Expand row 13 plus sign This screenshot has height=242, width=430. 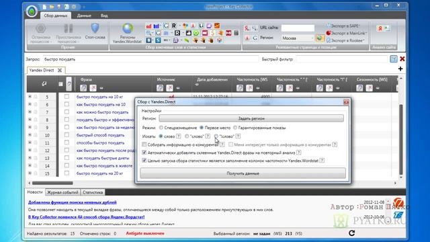click(30, 158)
